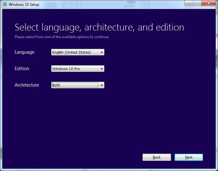This screenshot has width=218, height=171.
Task: Click the disabled maximize button
Action: 197,3
